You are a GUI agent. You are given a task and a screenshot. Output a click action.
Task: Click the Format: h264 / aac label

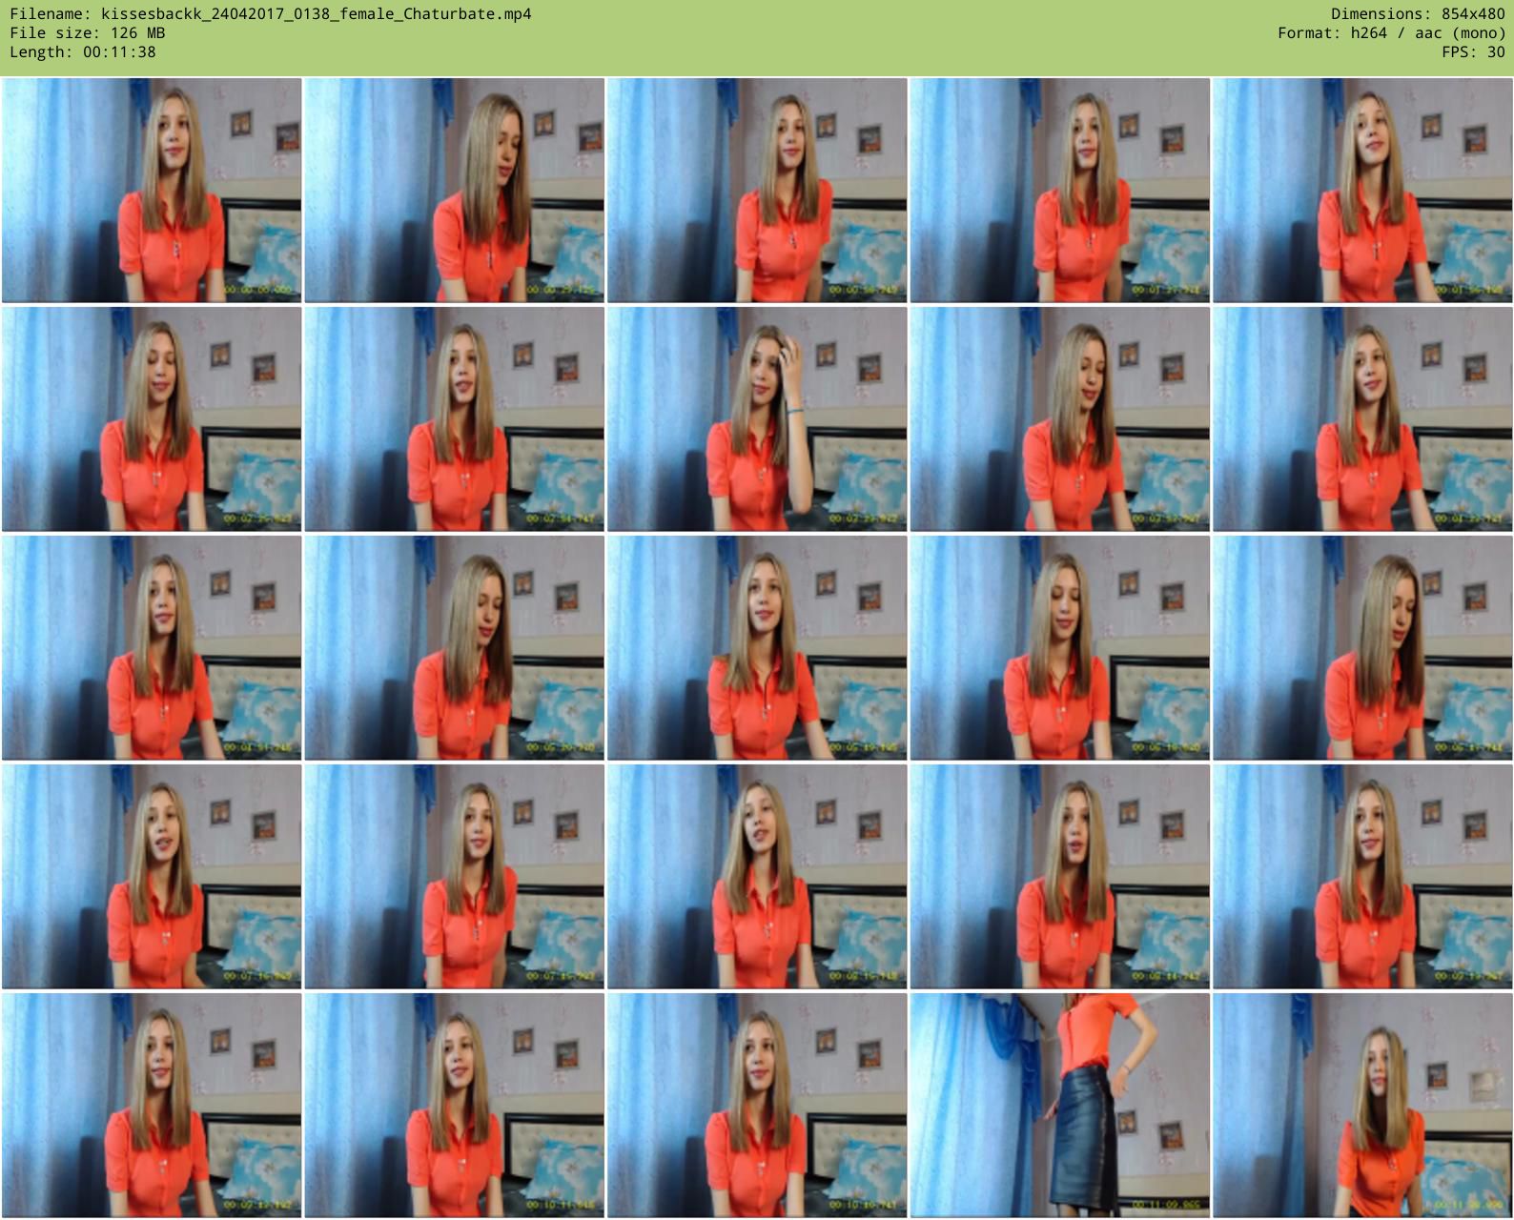click(x=1391, y=33)
